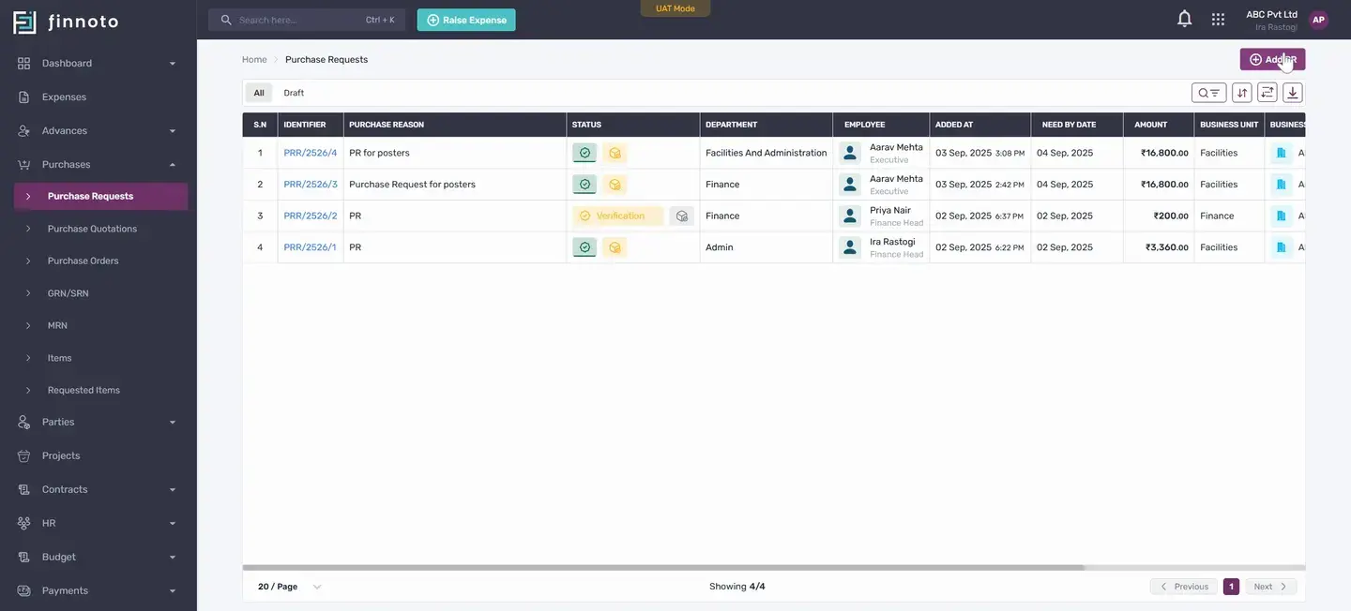The height and width of the screenshot is (611, 1351).
Task: Click the table horizontal scrollbar
Action: coord(663,568)
